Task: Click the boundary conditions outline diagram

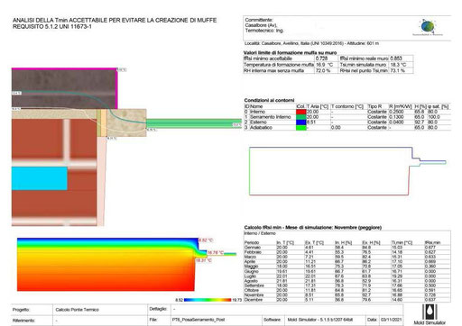Action: tap(347, 171)
